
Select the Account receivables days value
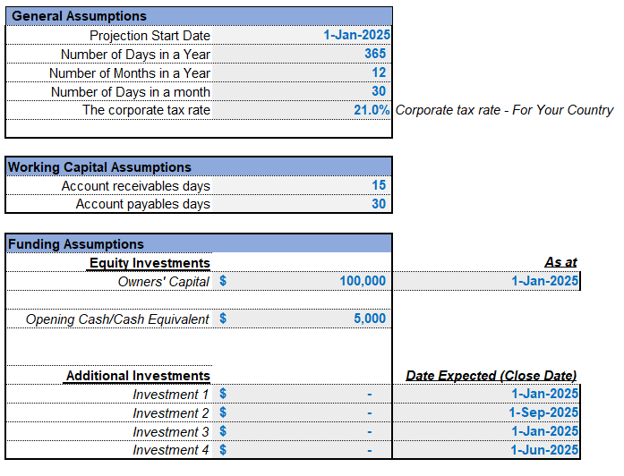click(302, 185)
